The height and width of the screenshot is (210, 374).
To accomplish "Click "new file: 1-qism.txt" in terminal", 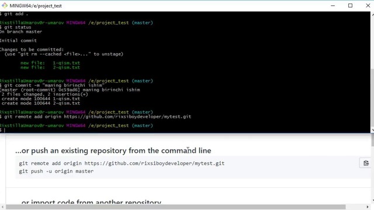I will tap(50, 63).
